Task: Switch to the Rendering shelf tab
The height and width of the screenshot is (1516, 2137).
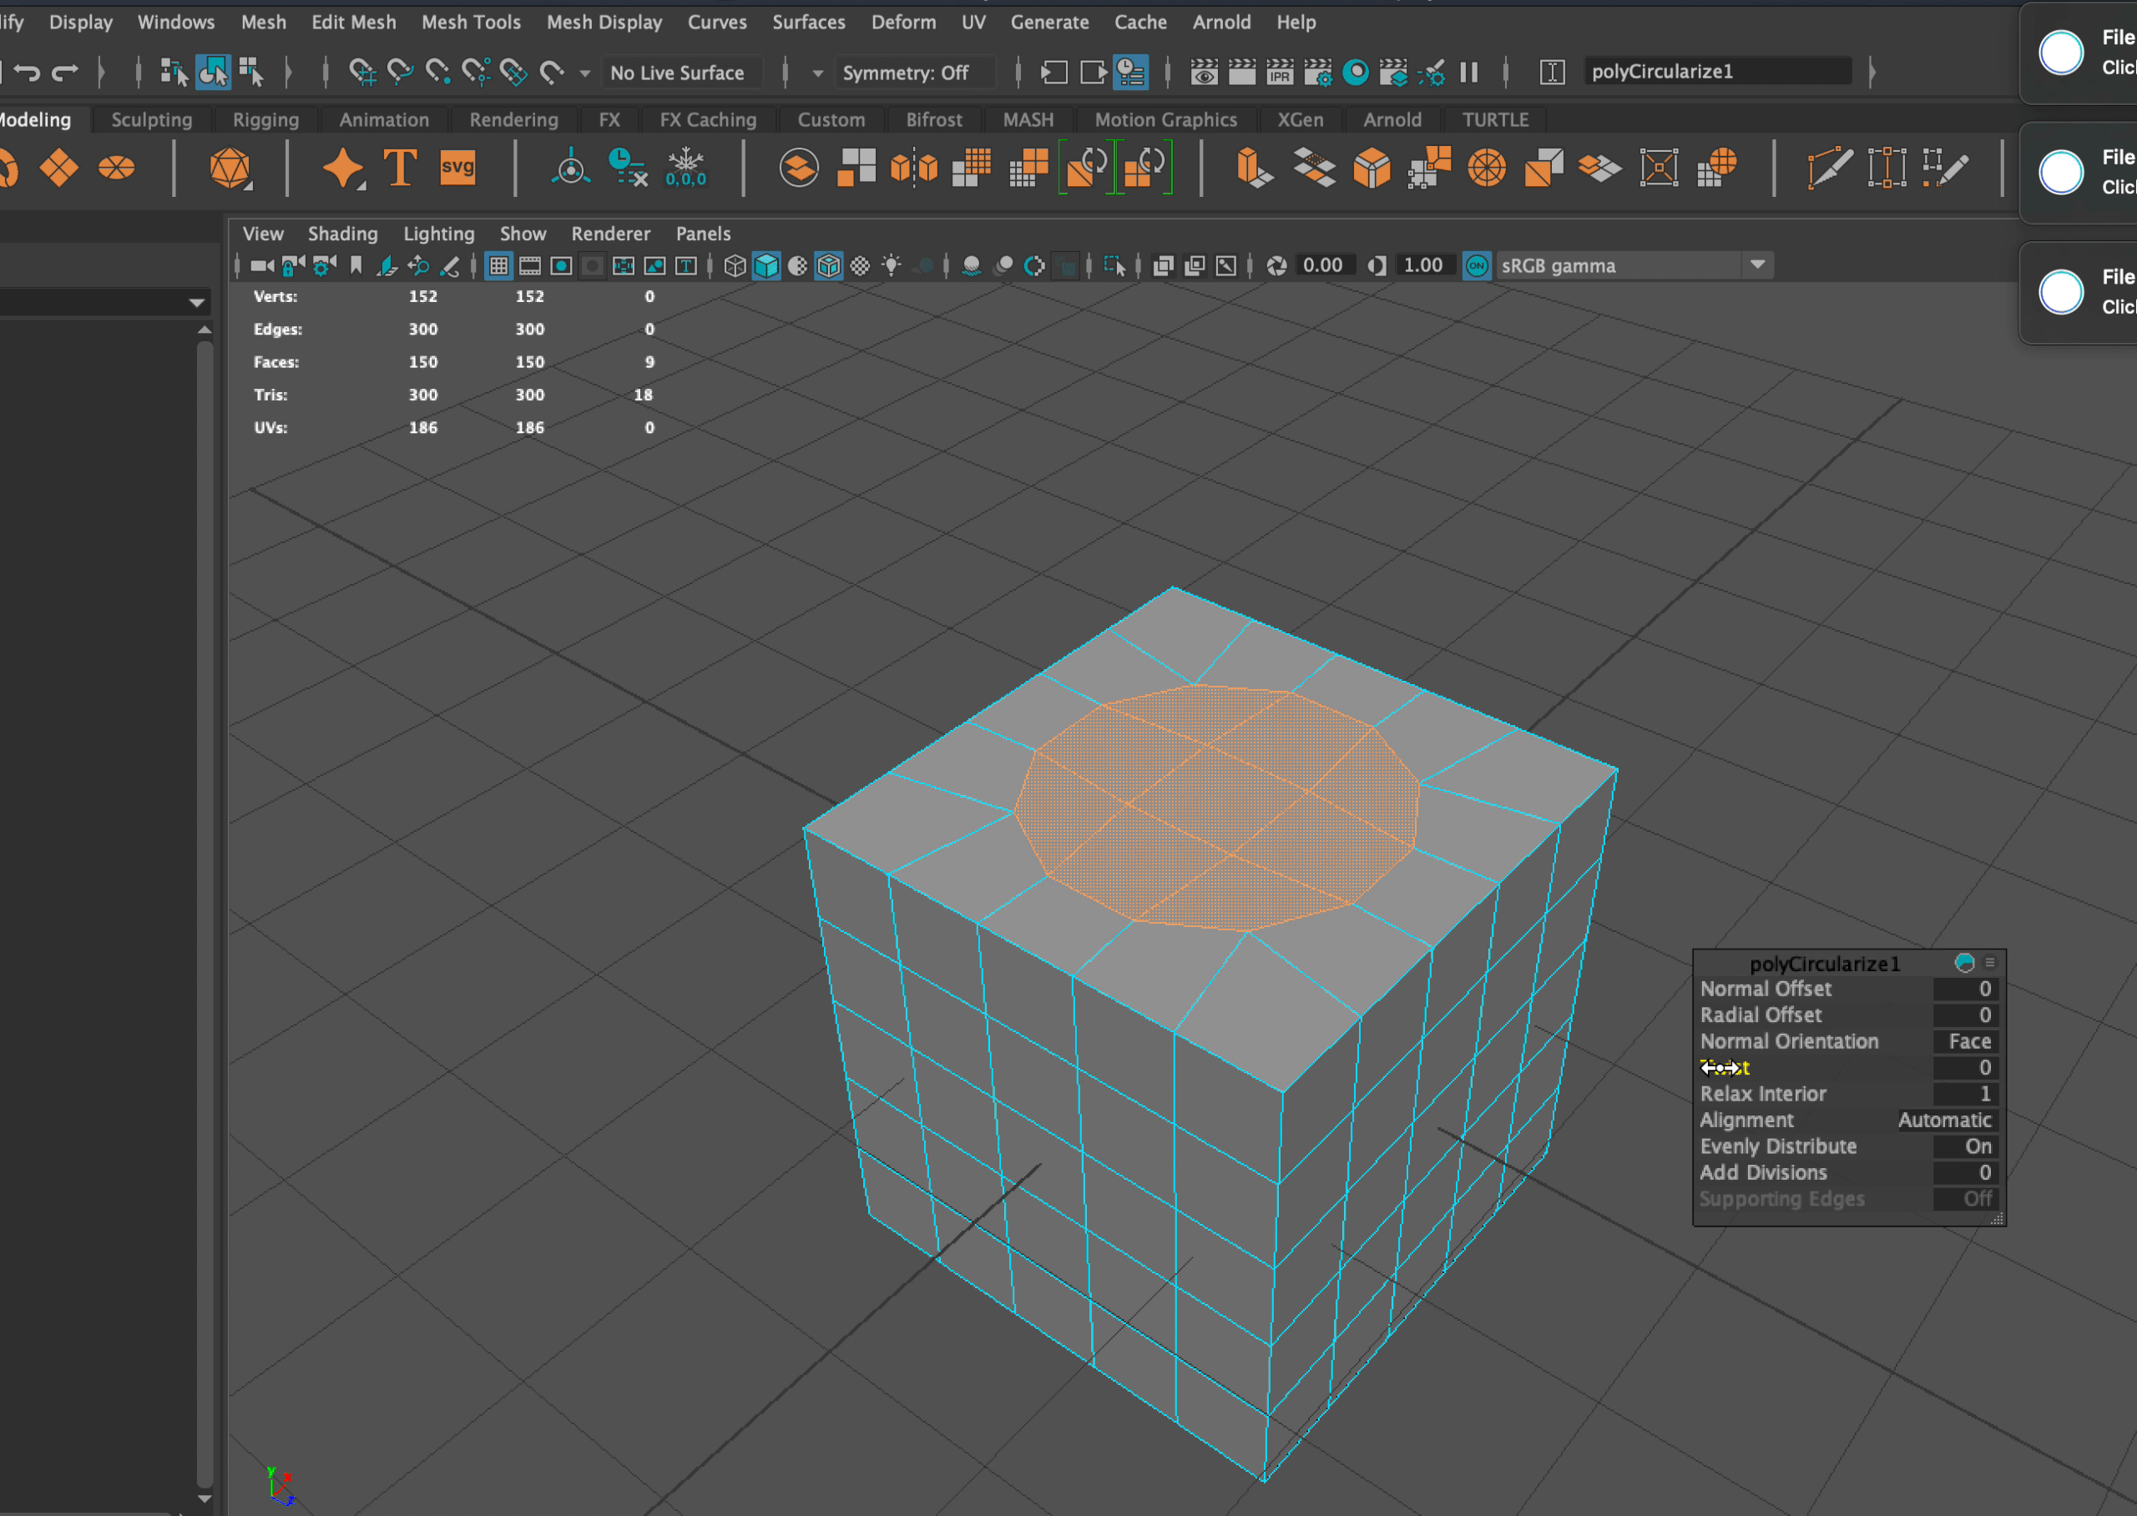Action: (513, 119)
